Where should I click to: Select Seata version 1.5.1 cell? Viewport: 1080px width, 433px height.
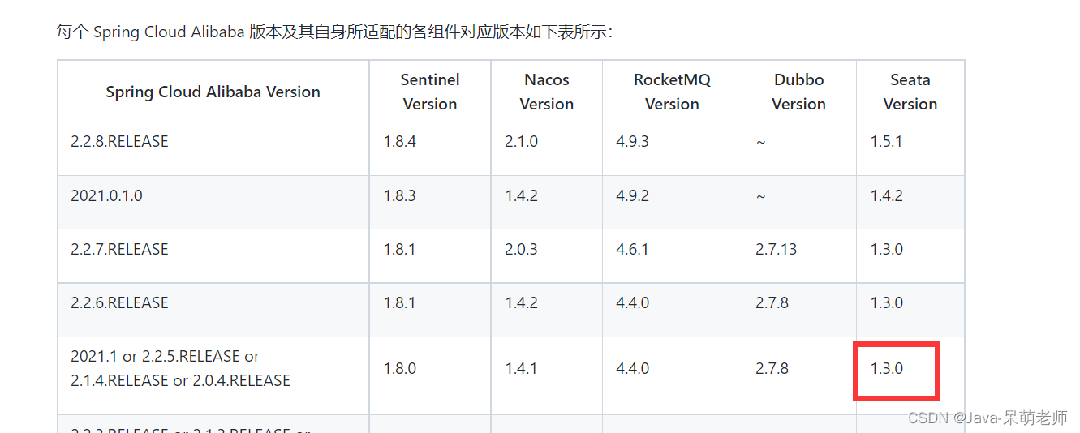[x=886, y=142]
